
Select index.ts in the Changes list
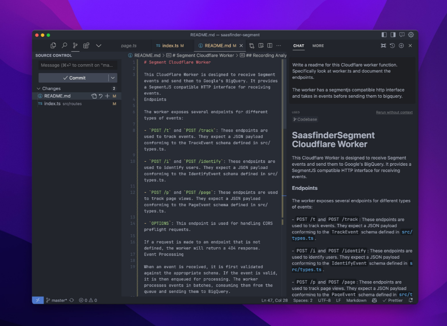tap(77, 103)
